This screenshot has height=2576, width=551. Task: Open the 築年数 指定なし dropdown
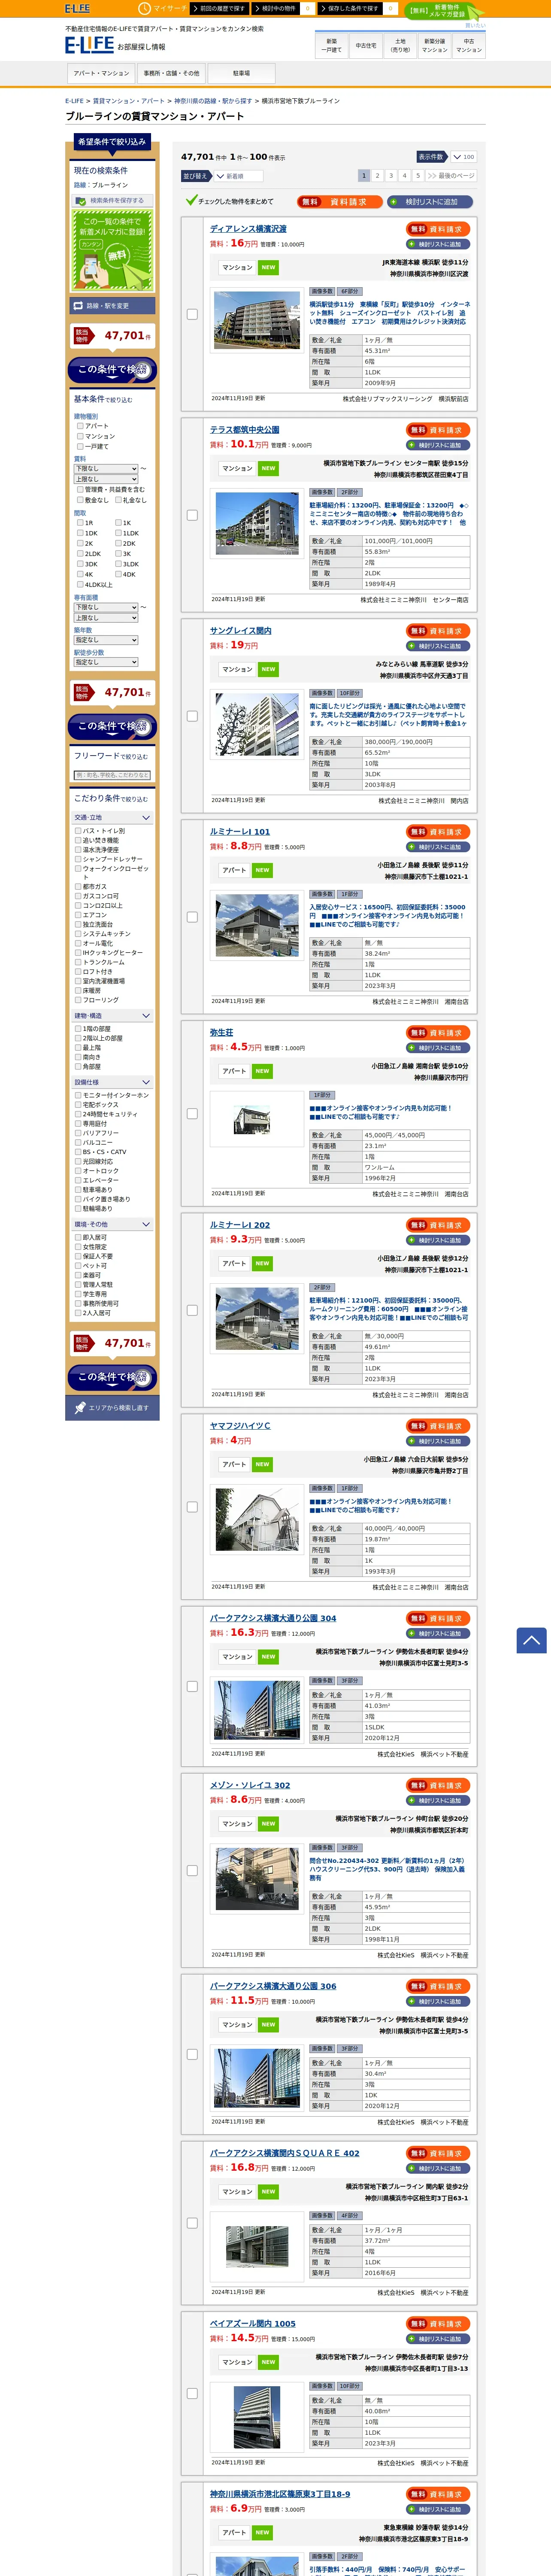[106, 640]
